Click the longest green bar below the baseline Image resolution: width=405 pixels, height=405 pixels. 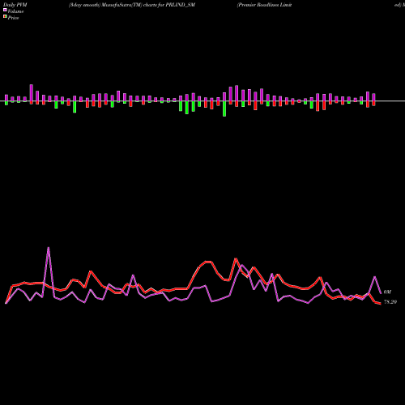[224, 109]
